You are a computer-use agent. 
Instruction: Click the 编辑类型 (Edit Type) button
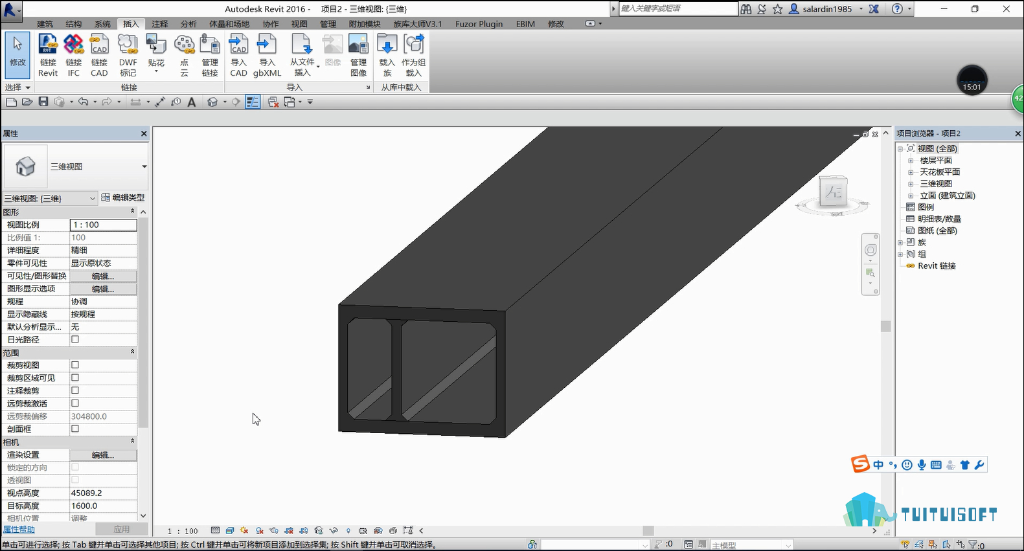[123, 197]
